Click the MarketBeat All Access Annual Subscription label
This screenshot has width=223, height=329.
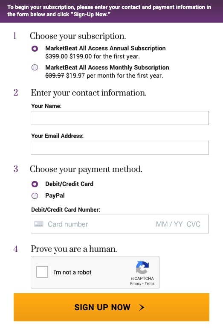point(105,48)
